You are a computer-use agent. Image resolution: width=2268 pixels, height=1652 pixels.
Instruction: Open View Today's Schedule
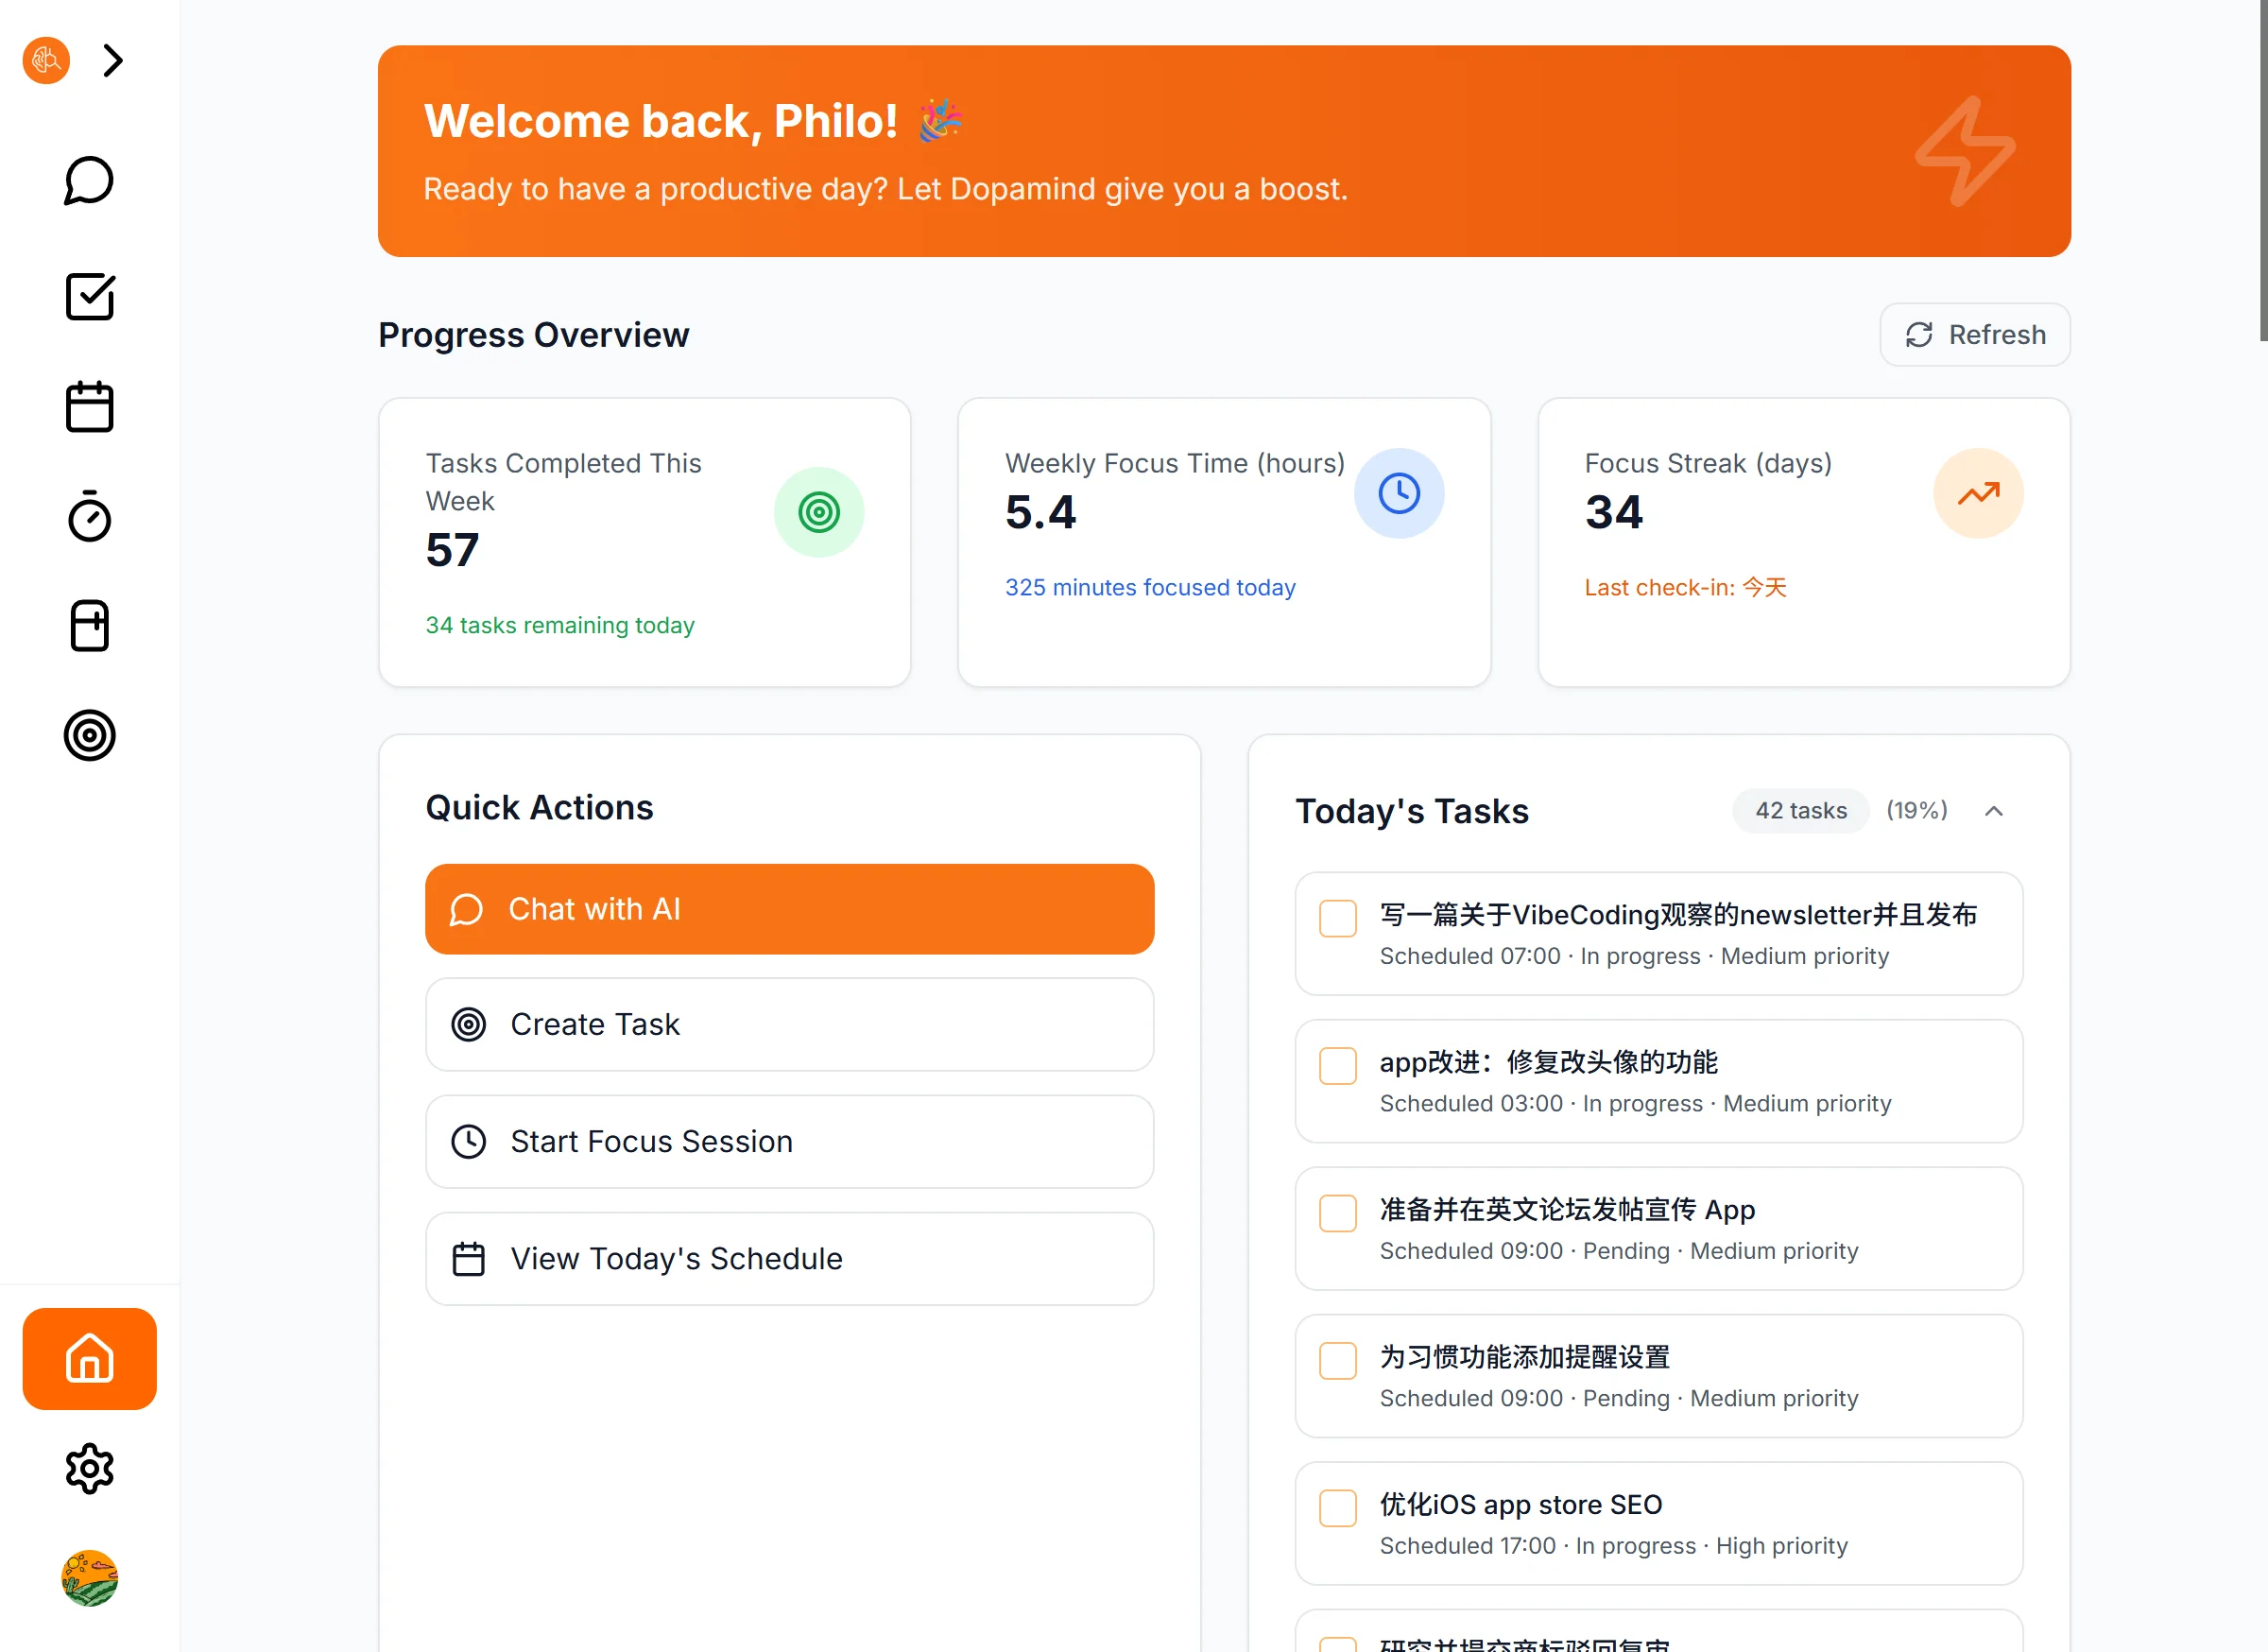point(789,1259)
